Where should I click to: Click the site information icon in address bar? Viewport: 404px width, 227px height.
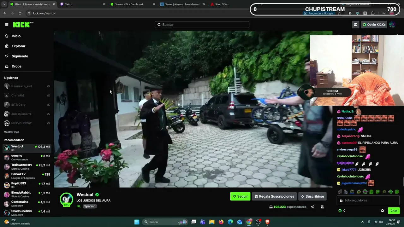click(x=29, y=13)
